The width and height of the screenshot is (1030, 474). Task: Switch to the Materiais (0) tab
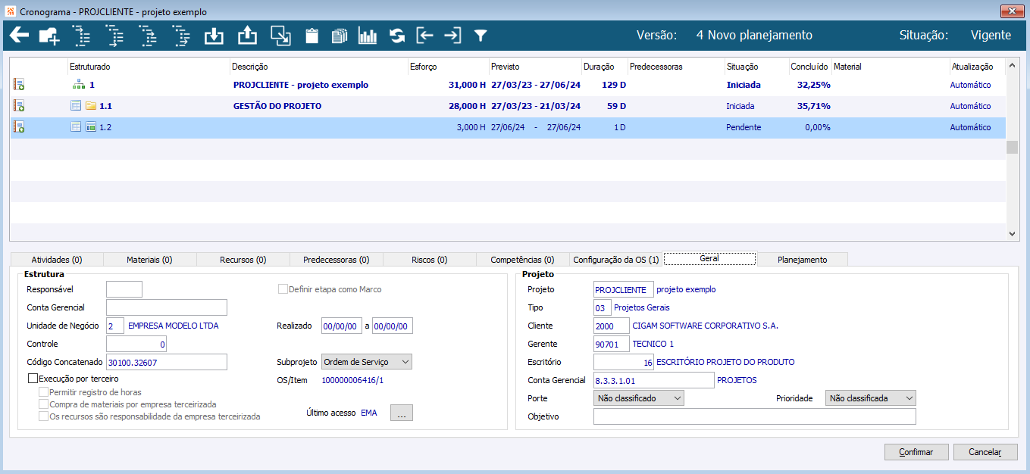150,260
